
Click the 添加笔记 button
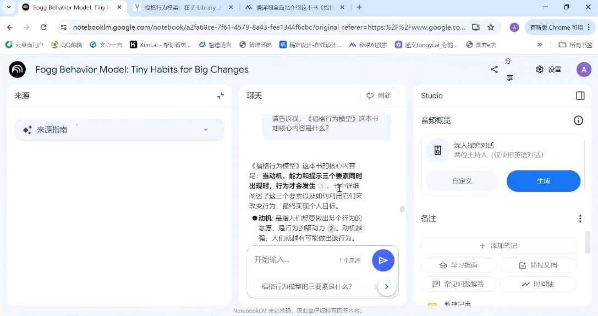[498, 246]
